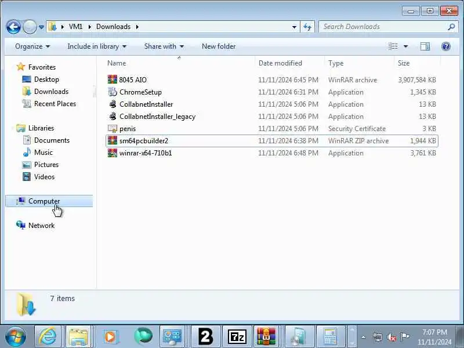Open the more view options dropdown arrow
Screen dimensions: 464x348
click(405, 46)
